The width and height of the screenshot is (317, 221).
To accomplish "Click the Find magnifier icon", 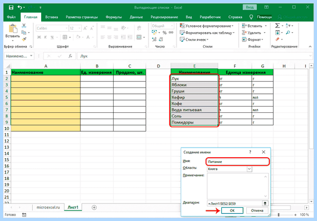I will [288, 33].
